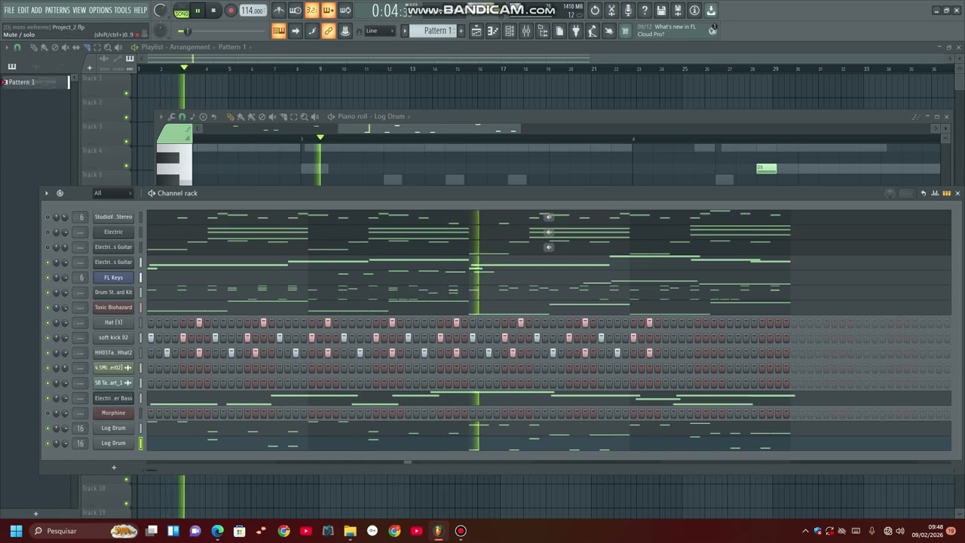Select the Piano roll draw pencil tool
Viewport: 965px width, 543px height.
click(x=230, y=117)
